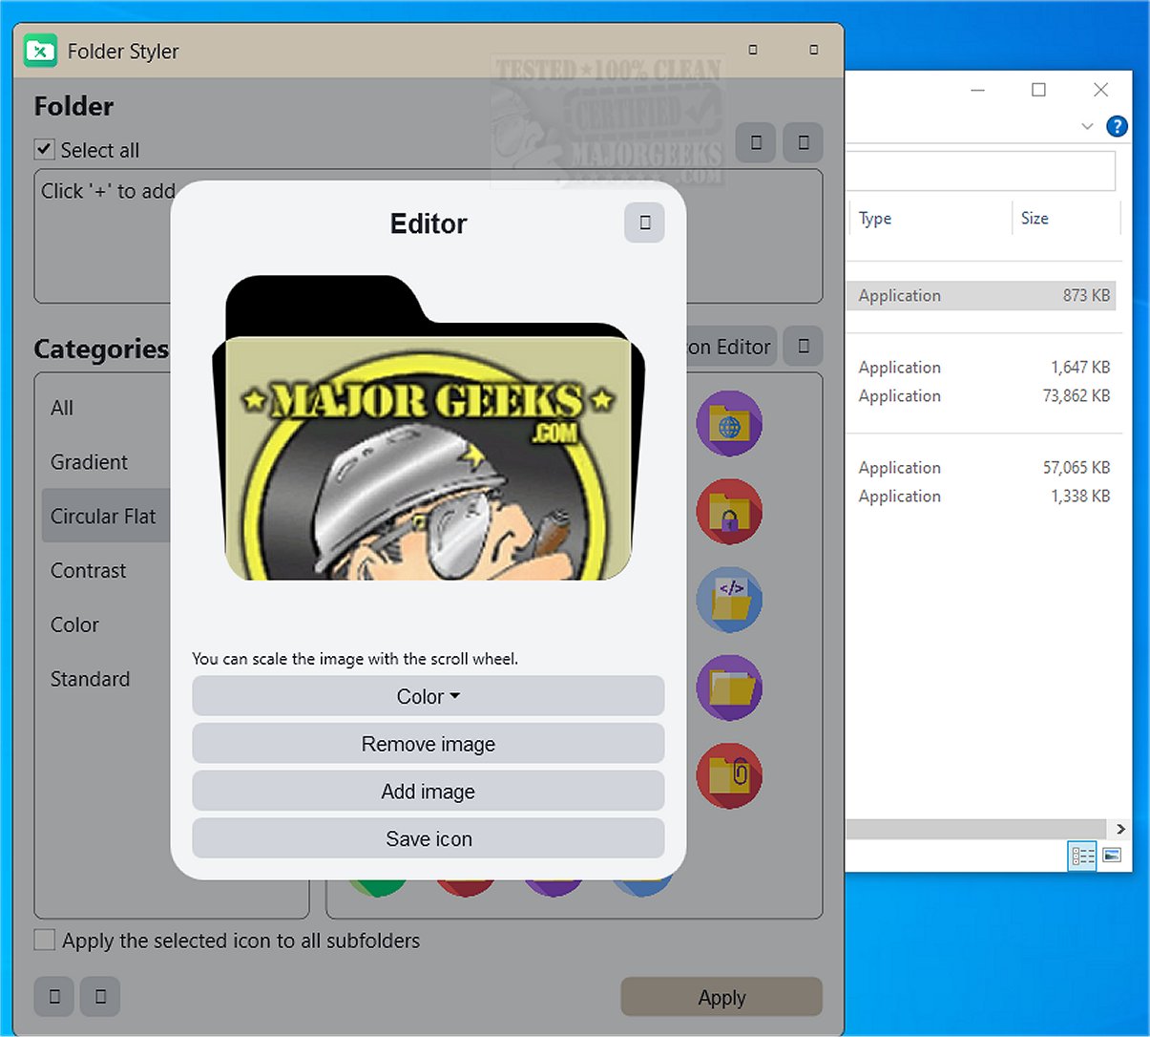The height and width of the screenshot is (1037, 1150).
Task: Close the Editor dialog
Action: (644, 222)
